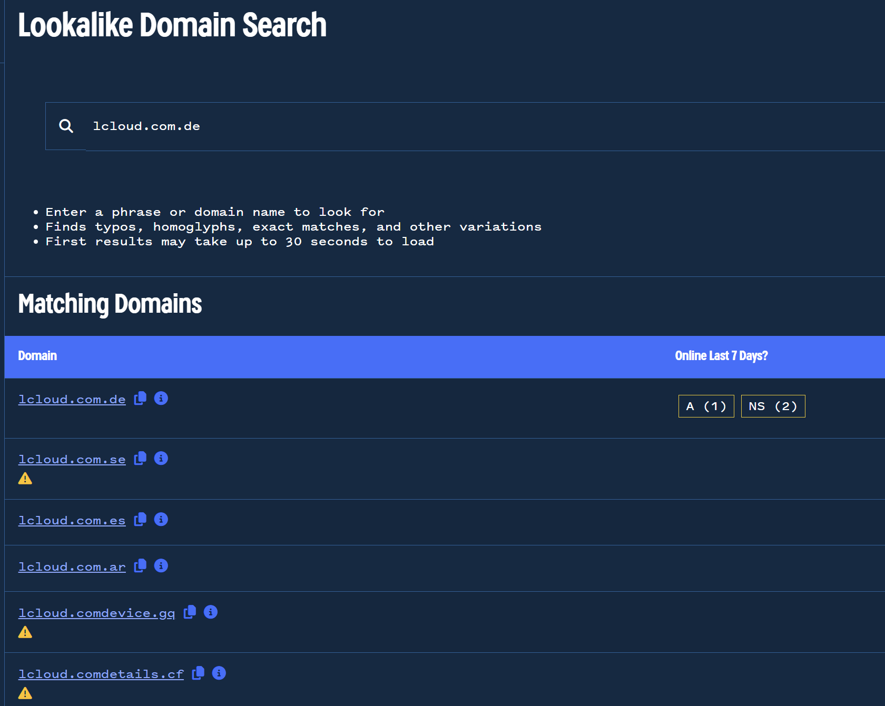885x706 pixels.
Task: Copy the lcloud.comdetails.cf domain name
Action: click(x=198, y=673)
